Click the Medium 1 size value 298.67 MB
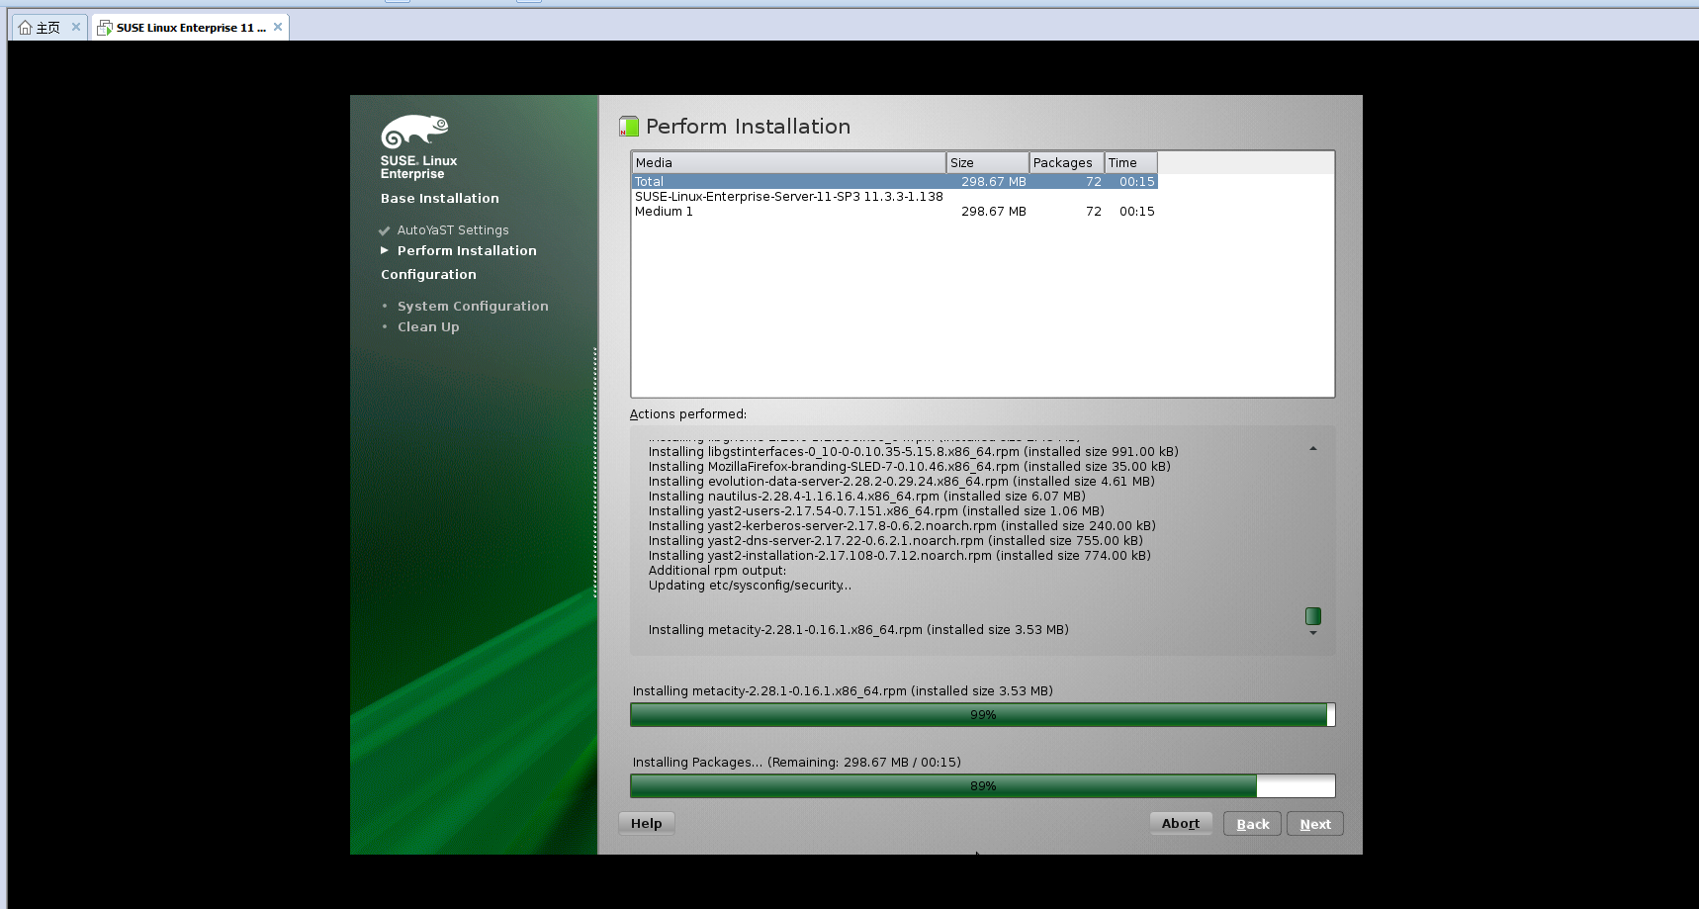This screenshot has width=1699, height=909. (x=993, y=212)
